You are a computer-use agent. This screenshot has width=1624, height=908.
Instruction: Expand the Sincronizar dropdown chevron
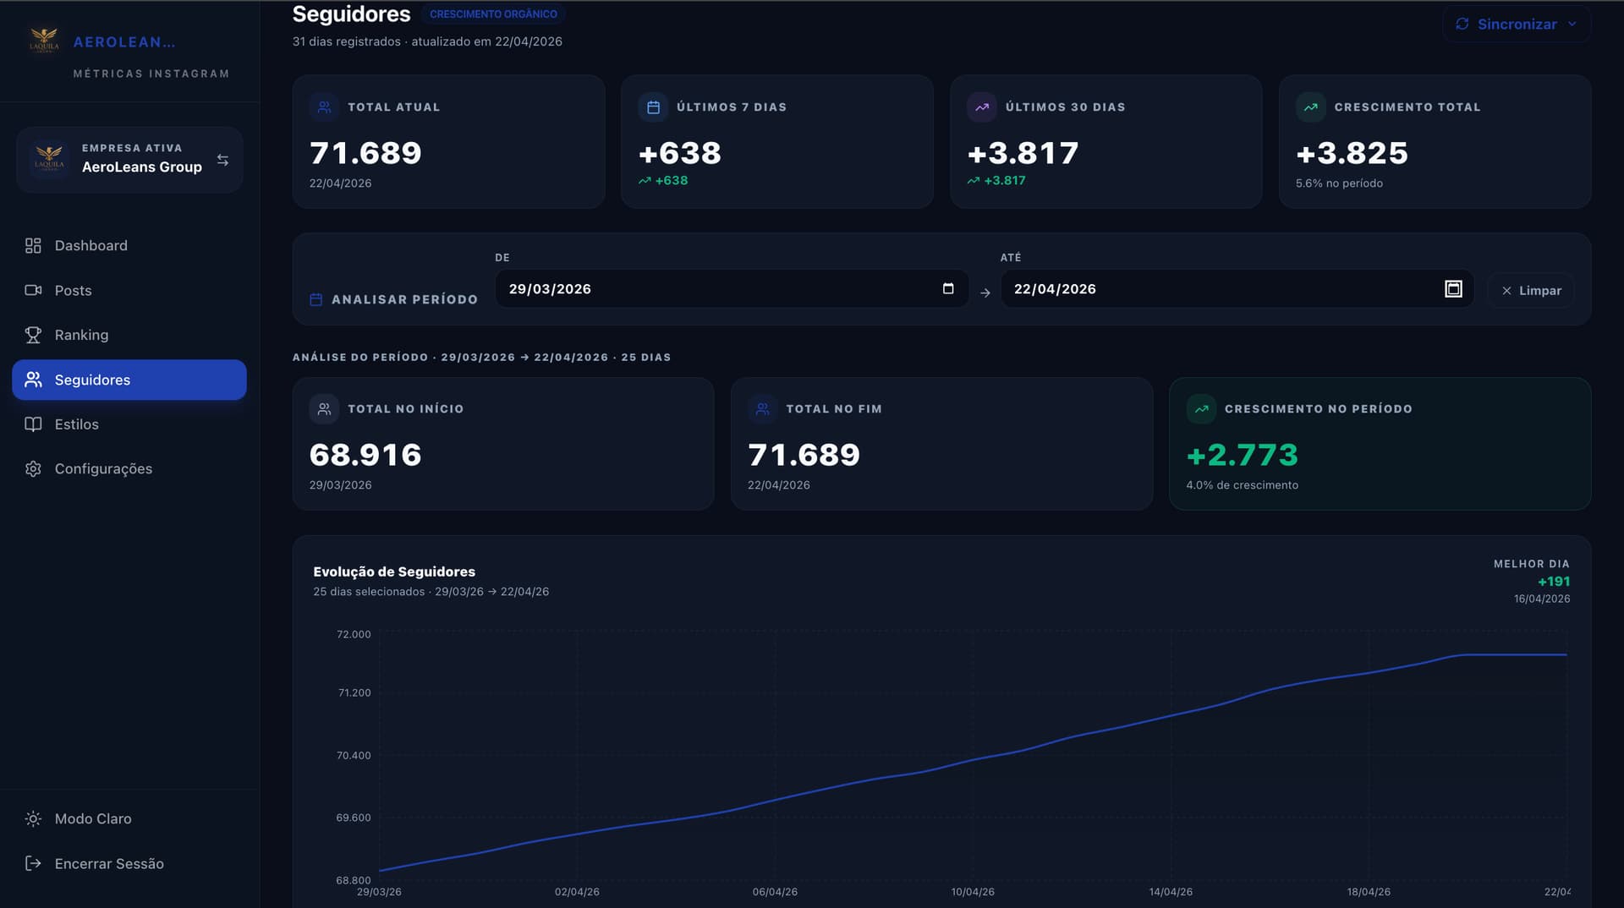coord(1572,24)
